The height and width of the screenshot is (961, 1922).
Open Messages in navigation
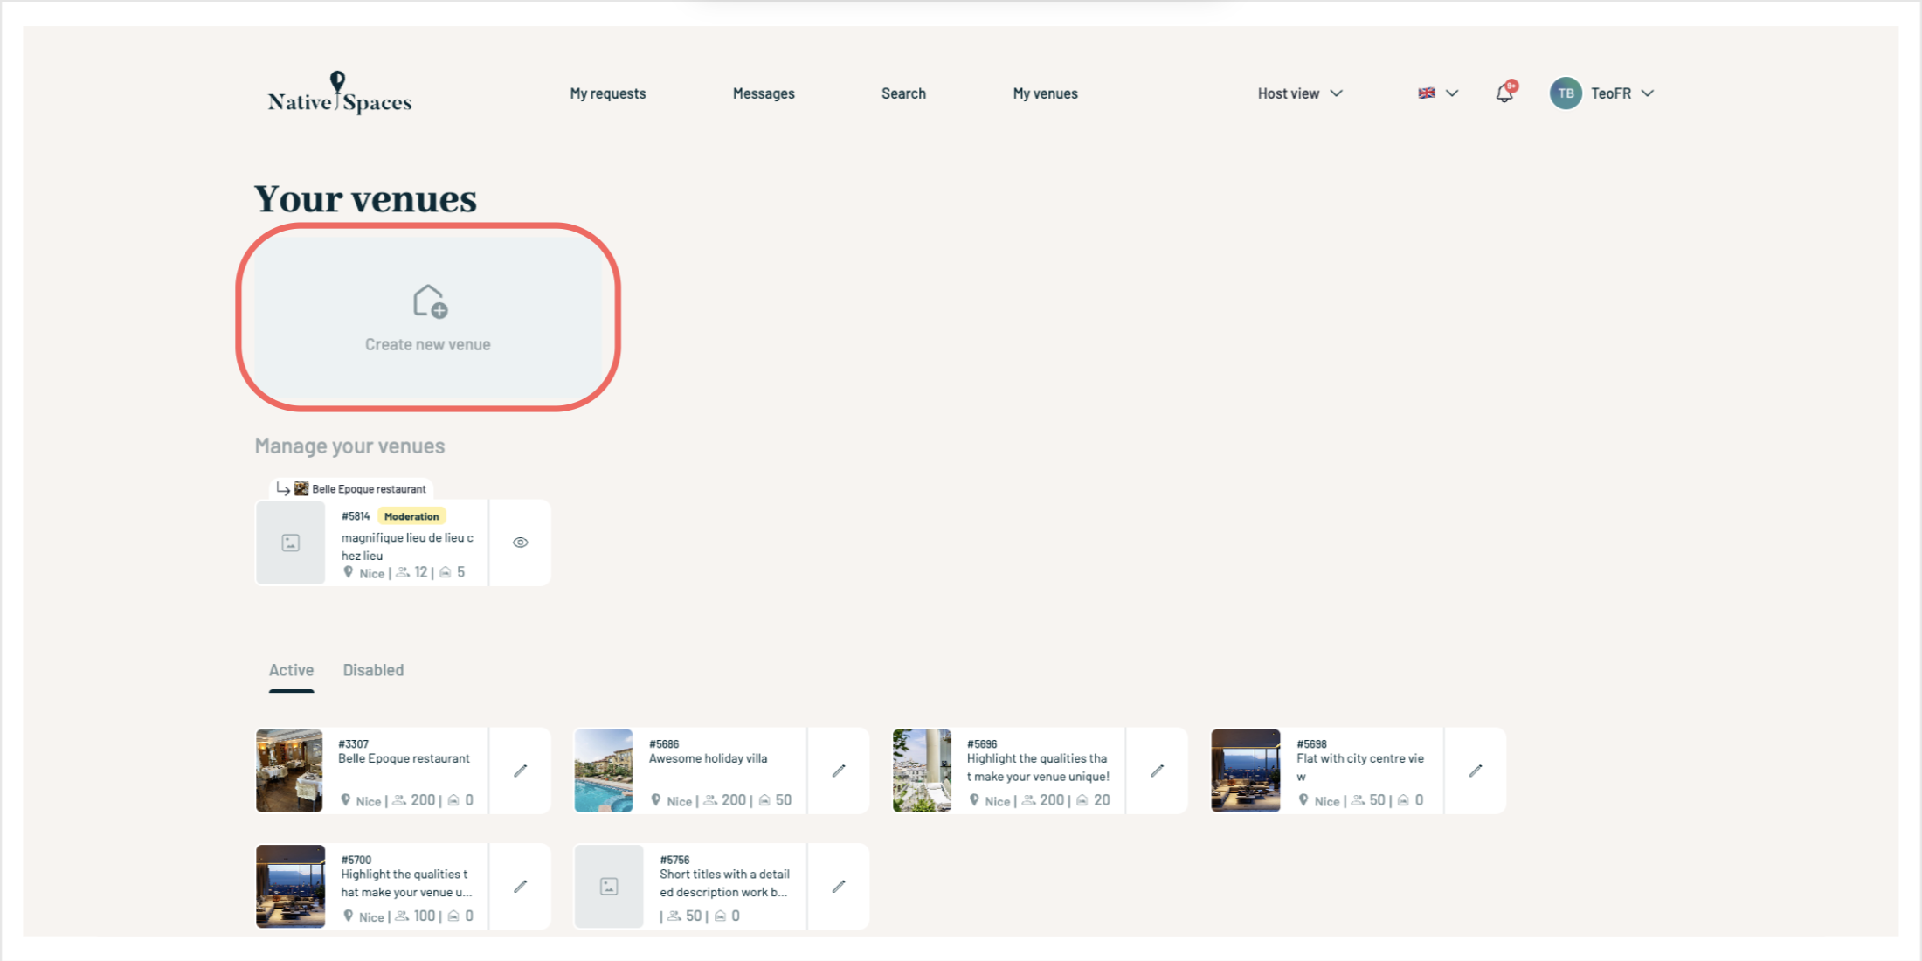(764, 93)
